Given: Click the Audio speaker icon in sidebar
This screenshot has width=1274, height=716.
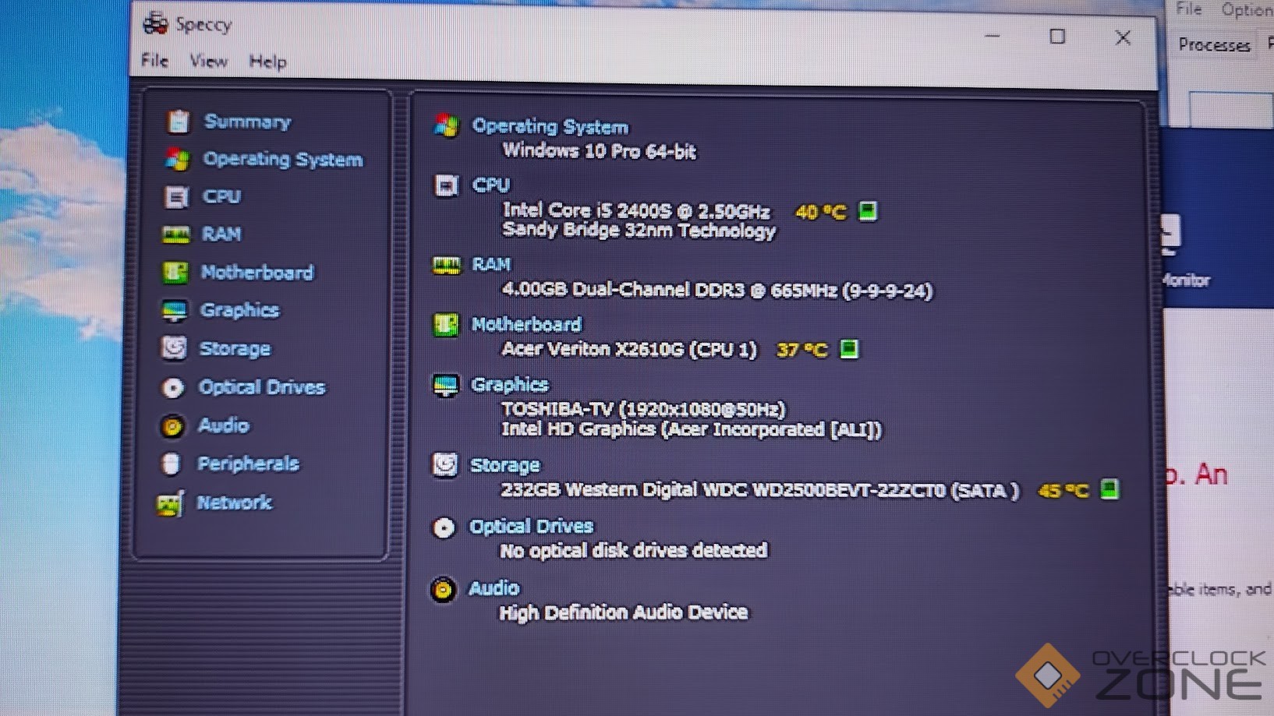Looking at the screenshot, I should pos(172,426).
